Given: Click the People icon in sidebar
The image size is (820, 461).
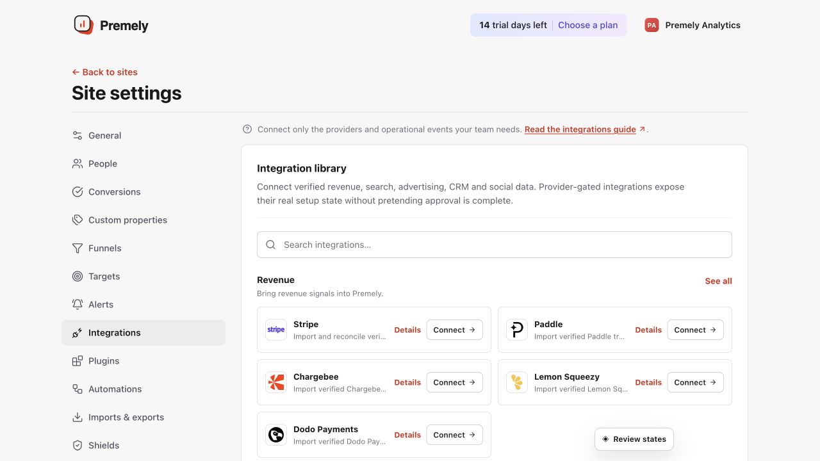Looking at the screenshot, I should point(78,164).
